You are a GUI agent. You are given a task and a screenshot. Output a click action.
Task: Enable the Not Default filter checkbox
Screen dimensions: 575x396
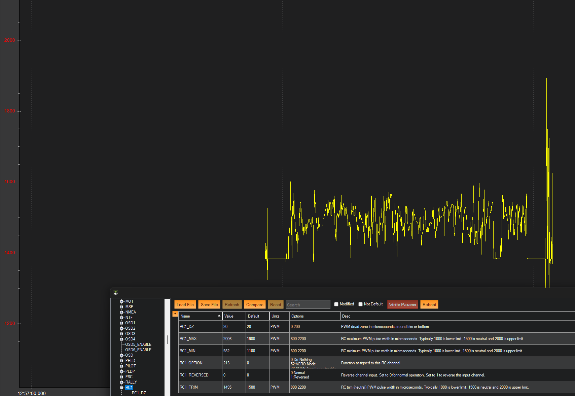click(x=360, y=304)
